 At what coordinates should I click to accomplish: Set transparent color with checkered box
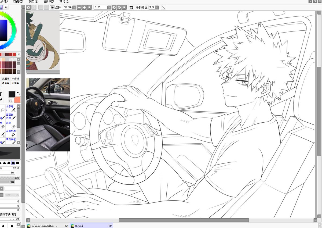11,101
